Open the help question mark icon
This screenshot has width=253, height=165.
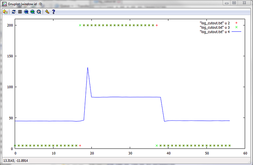coord(54,12)
